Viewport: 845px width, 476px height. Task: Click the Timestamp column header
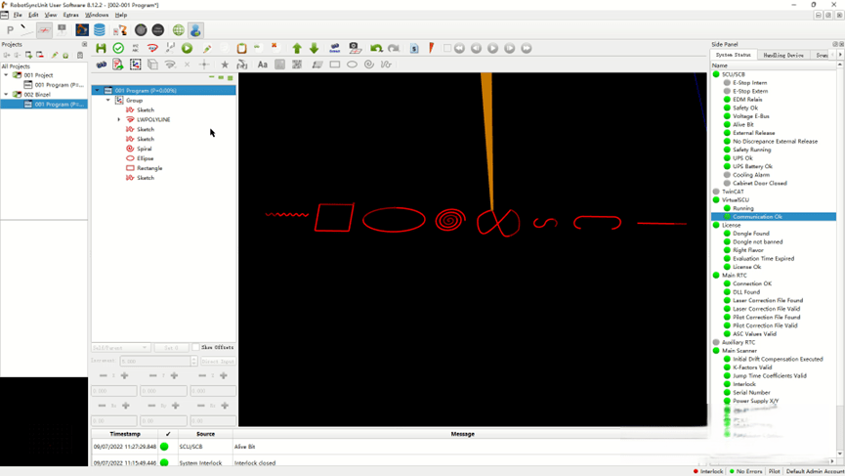pyautogui.click(x=125, y=434)
